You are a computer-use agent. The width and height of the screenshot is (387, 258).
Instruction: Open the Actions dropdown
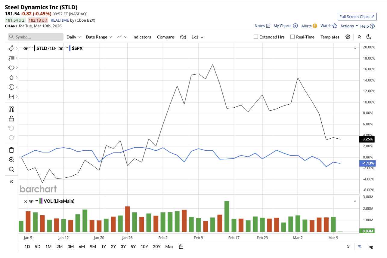tap(349, 26)
